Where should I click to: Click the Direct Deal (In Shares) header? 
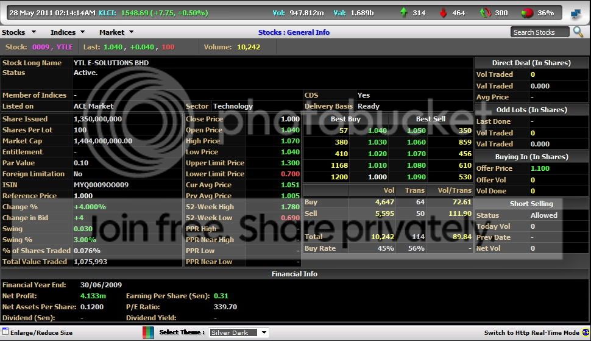pyautogui.click(x=531, y=63)
